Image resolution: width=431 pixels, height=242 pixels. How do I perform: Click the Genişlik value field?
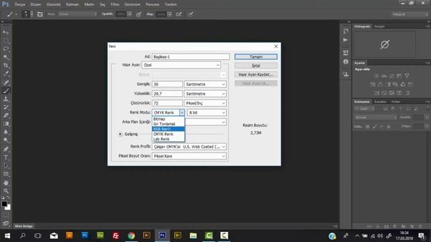[x=168, y=84]
